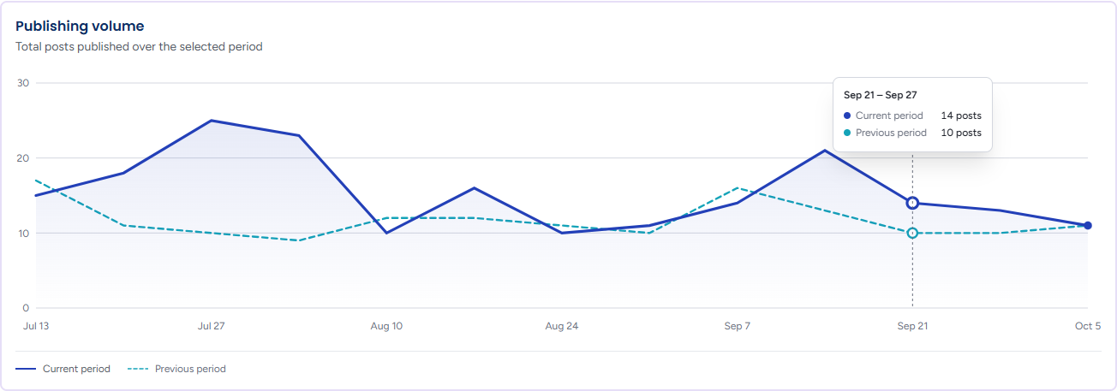Click the 30 y-axis label

coord(23,83)
